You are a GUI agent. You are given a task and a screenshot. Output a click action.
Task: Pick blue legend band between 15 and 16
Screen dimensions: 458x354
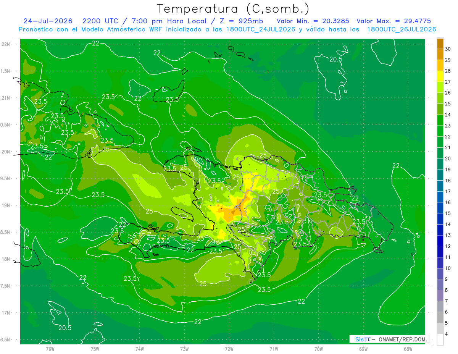(440, 208)
